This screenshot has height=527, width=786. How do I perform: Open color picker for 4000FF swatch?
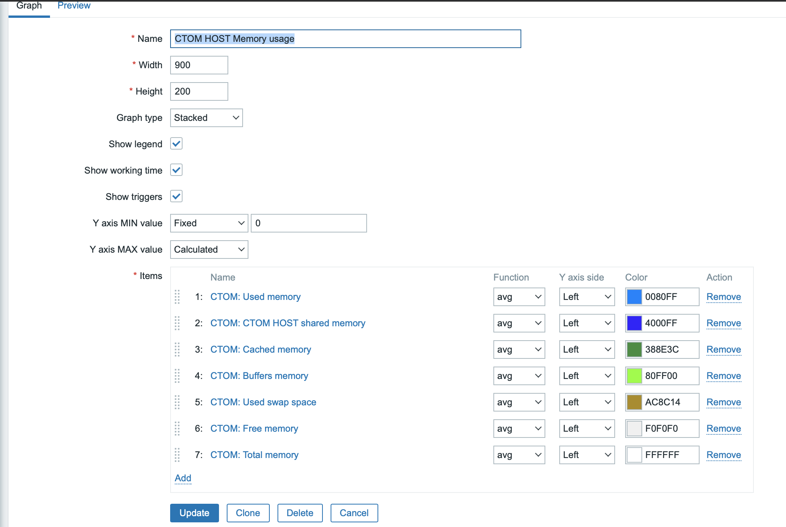[x=634, y=323]
